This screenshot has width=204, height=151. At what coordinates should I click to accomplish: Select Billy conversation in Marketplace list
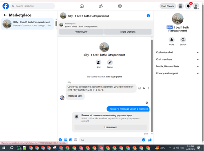(x=28, y=24)
